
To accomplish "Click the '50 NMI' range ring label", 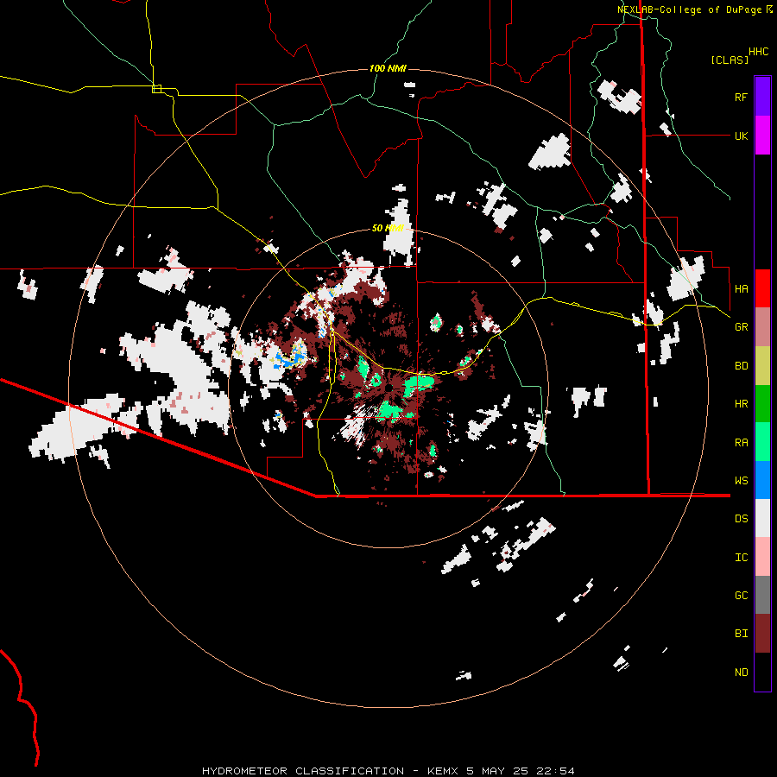I will [x=388, y=228].
